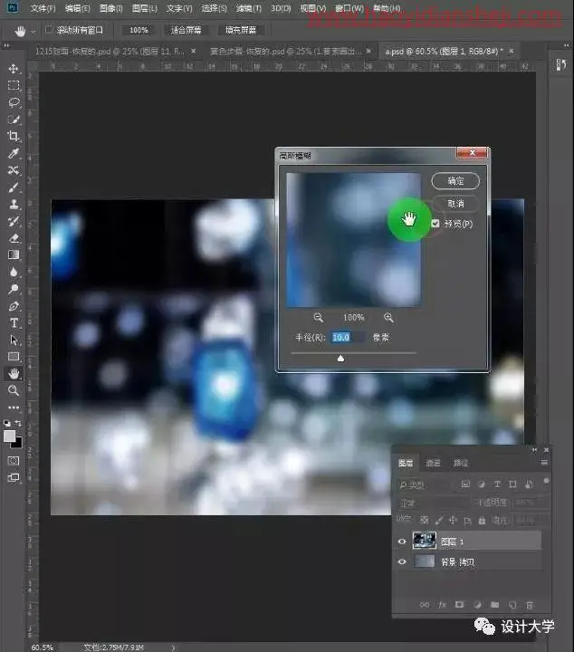This screenshot has height=652, width=574.
Task: Collapse the Layers panel double arrow
Action: point(534,449)
